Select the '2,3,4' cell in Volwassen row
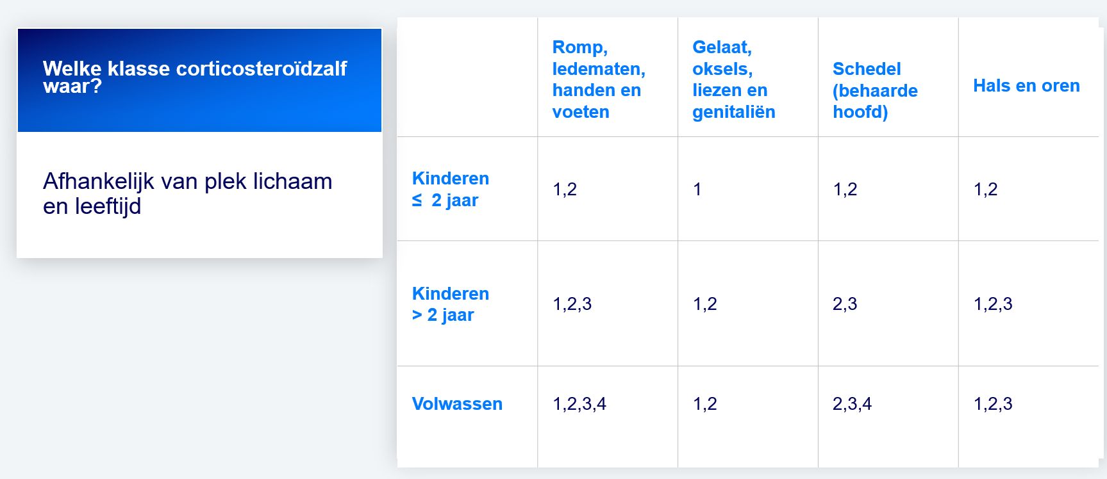 852,404
